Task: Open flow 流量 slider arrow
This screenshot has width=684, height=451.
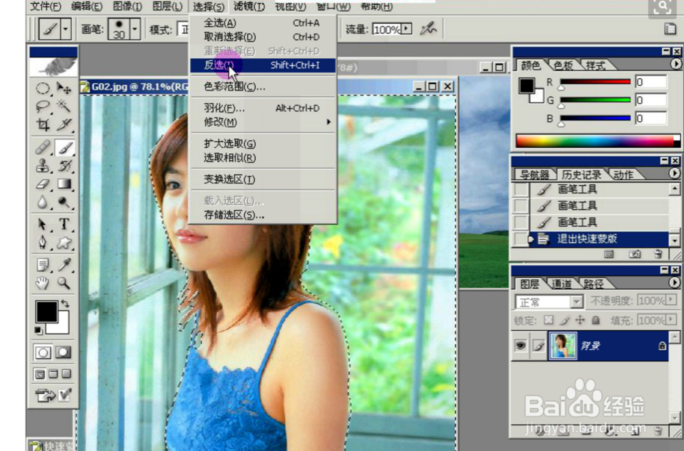Action: coord(406,29)
